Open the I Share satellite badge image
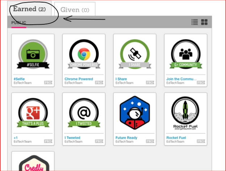Viewport: 226px width, 171px height. pos(135,54)
